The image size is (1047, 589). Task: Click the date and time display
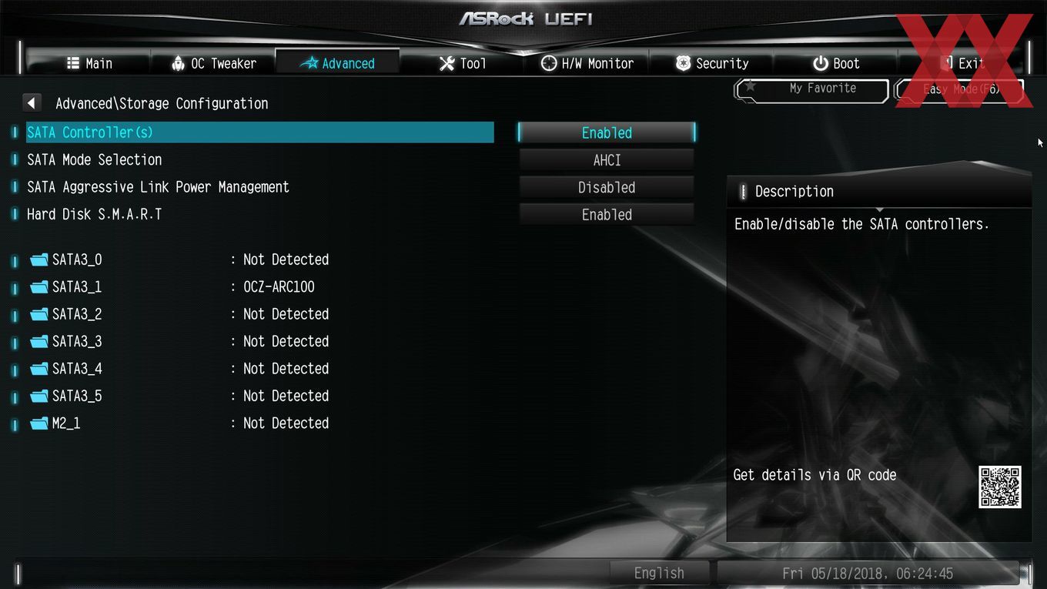point(868,573)
